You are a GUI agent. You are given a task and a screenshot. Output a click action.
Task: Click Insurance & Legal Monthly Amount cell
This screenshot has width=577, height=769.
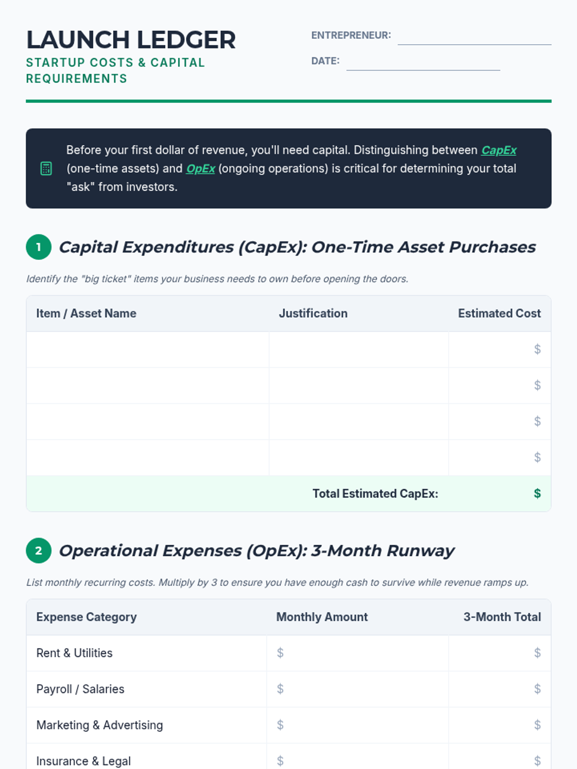tap(358, 760)
